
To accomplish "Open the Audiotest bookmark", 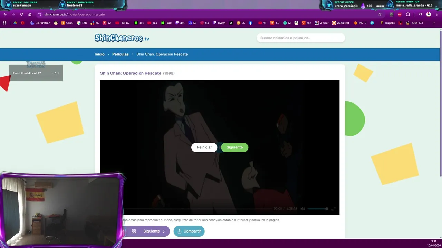I will [340, 23].
